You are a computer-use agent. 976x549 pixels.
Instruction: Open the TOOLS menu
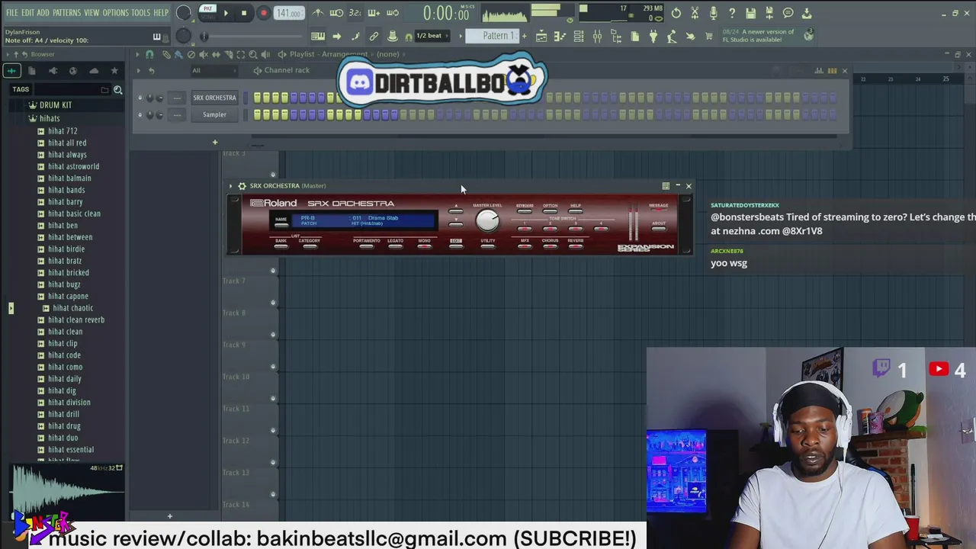click(x=140, y=13)
